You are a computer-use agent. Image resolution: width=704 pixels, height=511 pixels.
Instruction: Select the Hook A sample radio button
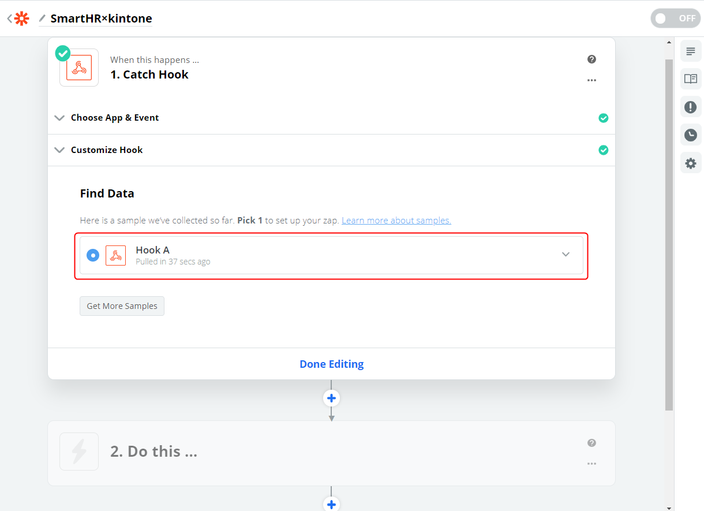click(x=93, y=255)
